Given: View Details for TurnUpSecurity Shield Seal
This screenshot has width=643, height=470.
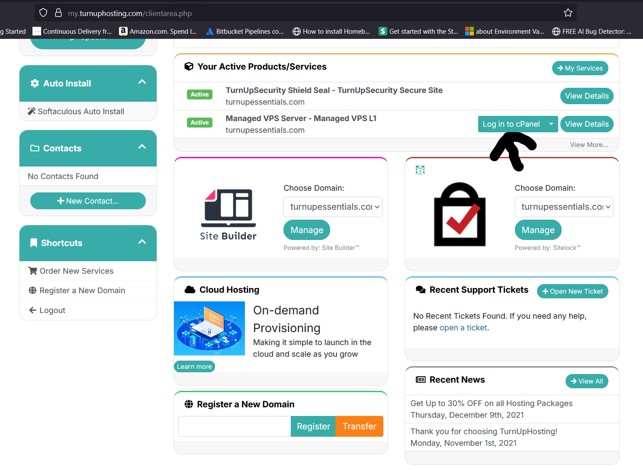Looking at the screenshot, I should (587, 96).
